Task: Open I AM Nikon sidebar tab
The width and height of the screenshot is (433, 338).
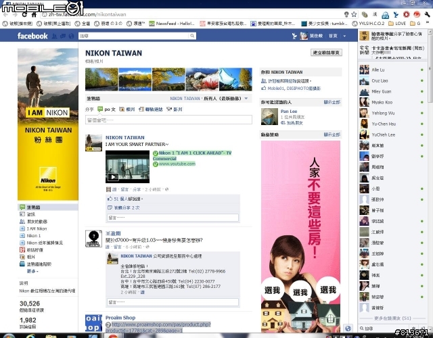Action: click(37, 228)
